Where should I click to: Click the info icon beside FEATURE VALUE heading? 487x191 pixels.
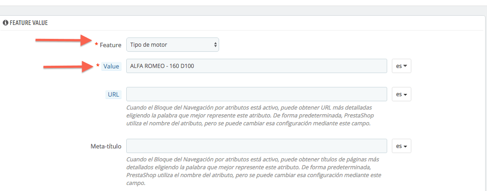(x=5, y=23)
